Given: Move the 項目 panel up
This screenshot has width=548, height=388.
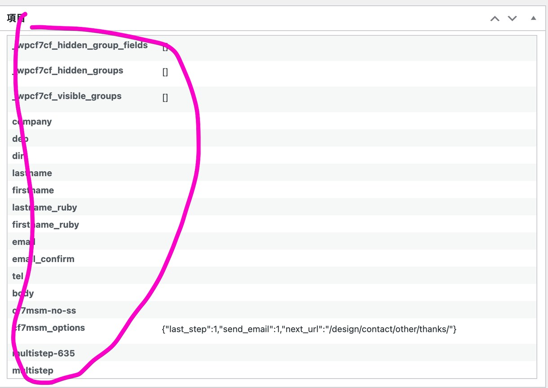Looking at the screenshot, I should (495, 18).
